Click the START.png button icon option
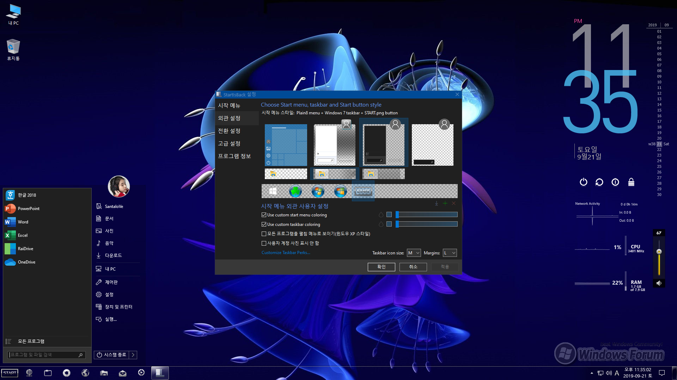This screenshot has height=380, width=677. point(363,191)
